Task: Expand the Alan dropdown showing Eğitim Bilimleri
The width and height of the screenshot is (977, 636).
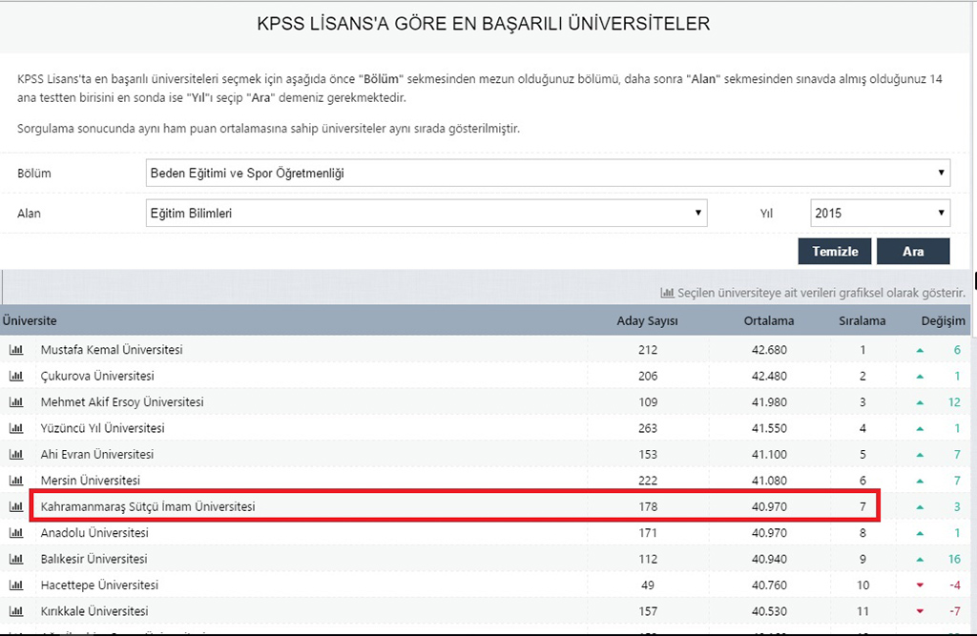Action: click(426, 214)
